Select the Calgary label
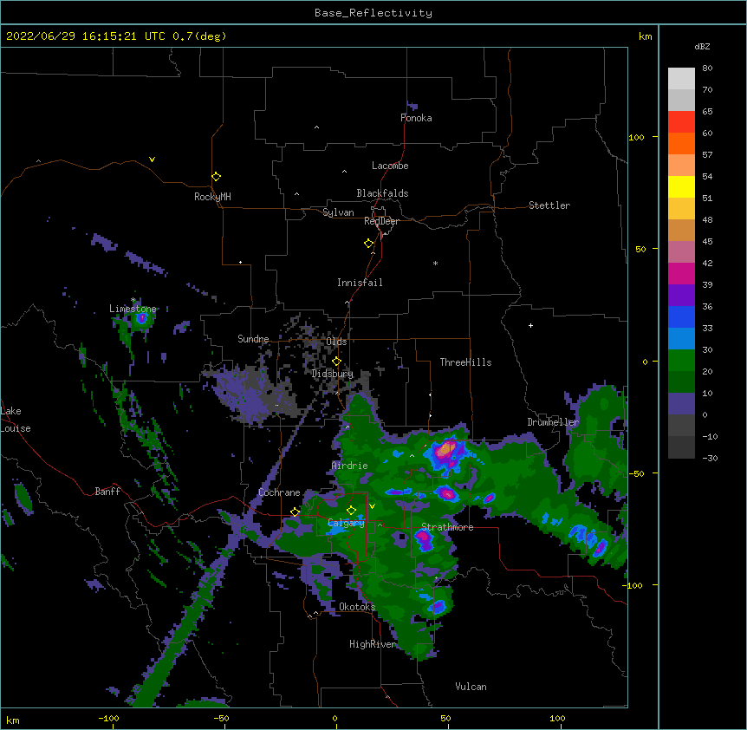The width and height of the screenshot is (747, 730). tap(347, 523)
